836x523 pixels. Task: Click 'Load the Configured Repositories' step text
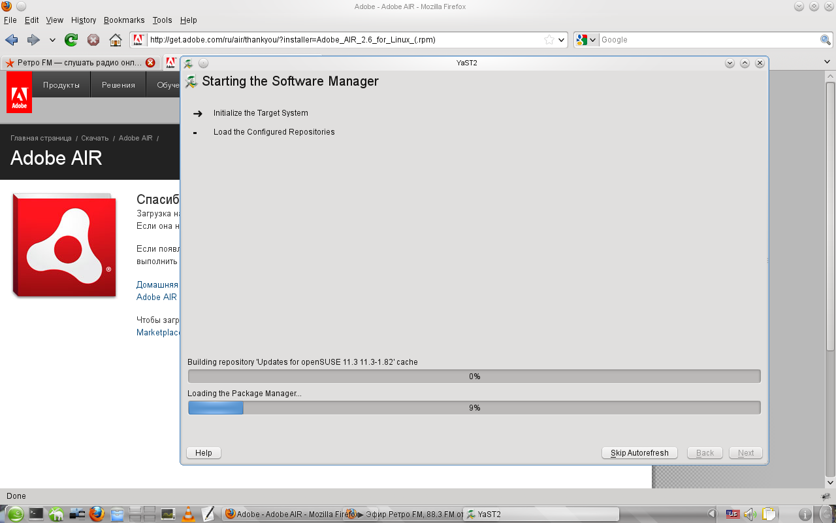coord(274,132)
